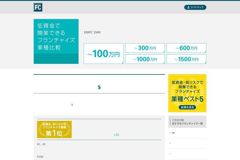240x160 pixels.
Task: Click the teal 低資金で開業できる title banner
Action: pos(56,37)
